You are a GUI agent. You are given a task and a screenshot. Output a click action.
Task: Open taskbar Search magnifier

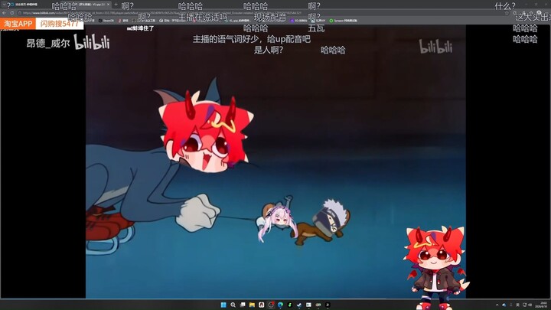[233, 305]
